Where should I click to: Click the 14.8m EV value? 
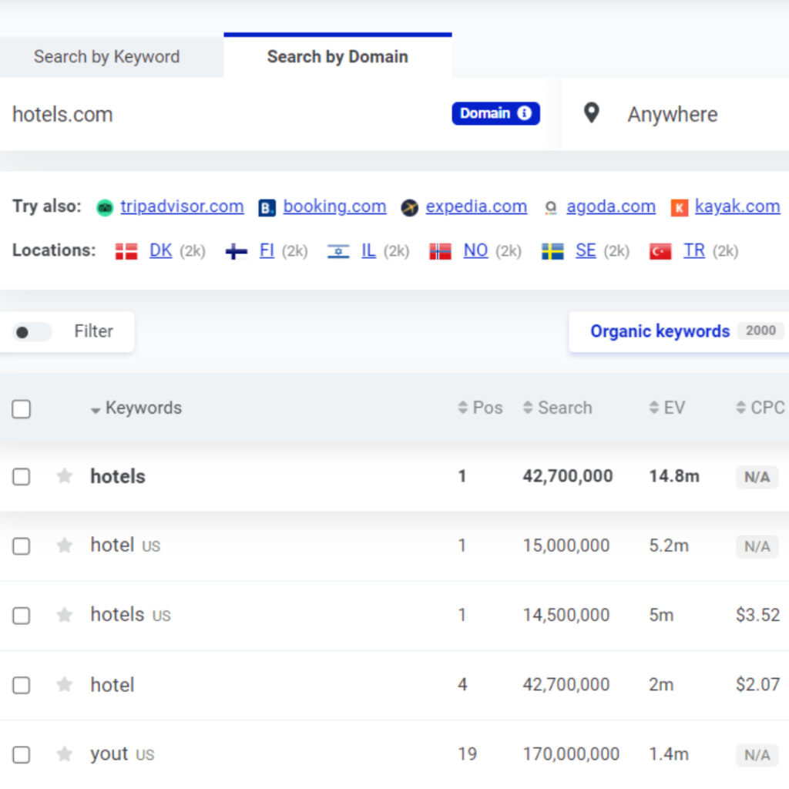pos(674,476)
